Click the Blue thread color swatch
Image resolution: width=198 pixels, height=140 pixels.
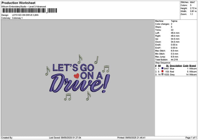pos(162,68)
